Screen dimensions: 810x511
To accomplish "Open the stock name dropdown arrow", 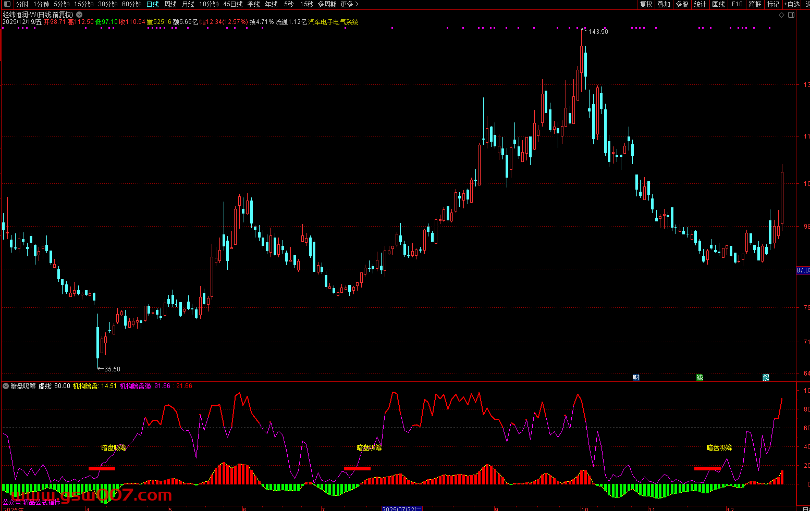I will (79, 15).
